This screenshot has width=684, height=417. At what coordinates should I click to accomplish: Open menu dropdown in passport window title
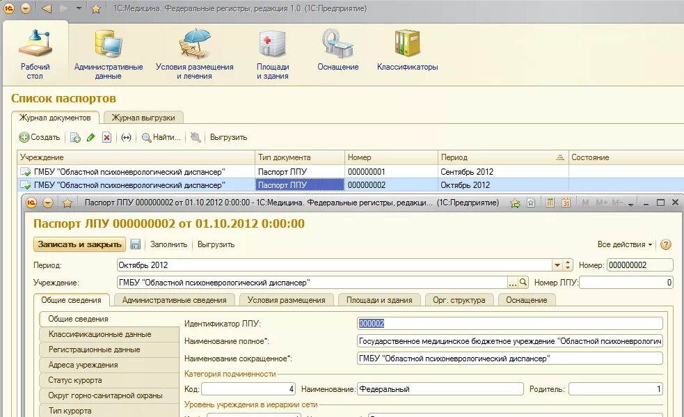coord(48,203)
